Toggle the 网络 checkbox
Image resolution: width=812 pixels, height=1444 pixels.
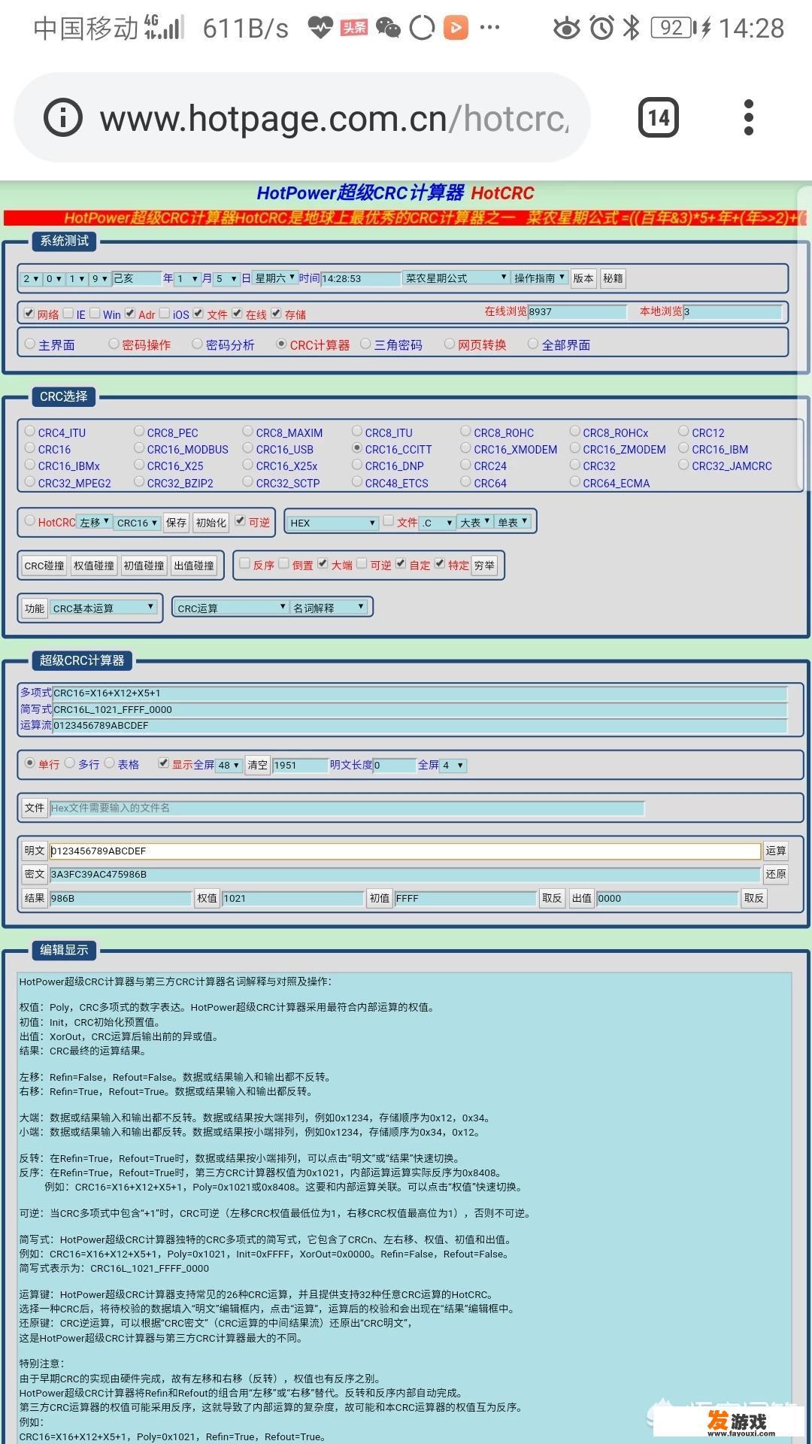pos(29,313)
